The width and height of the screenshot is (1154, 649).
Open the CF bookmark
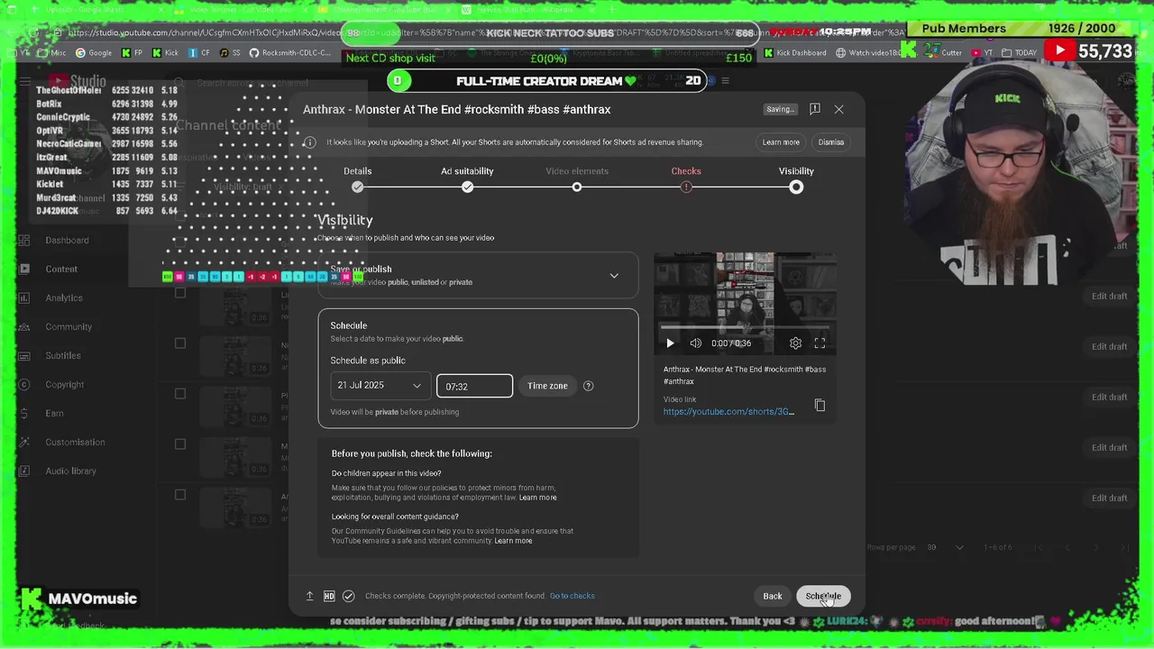click(x=199, y=53)
